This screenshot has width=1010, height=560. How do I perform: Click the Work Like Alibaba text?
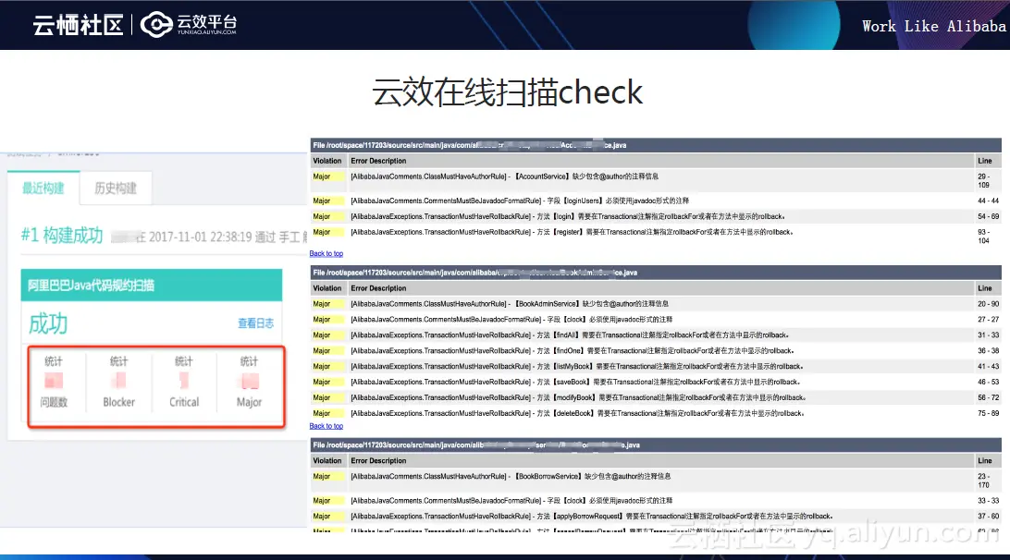934,27
